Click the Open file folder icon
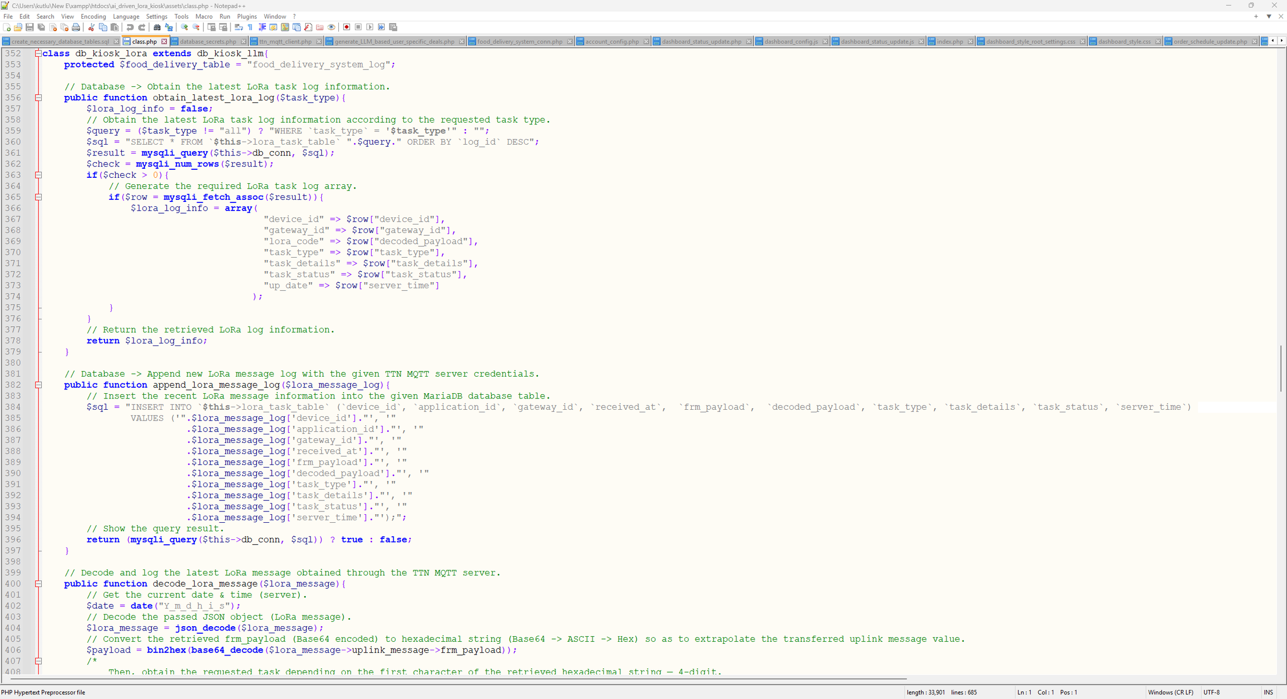The width and height of the screenshot is (1287, 699). click(18, 27)
